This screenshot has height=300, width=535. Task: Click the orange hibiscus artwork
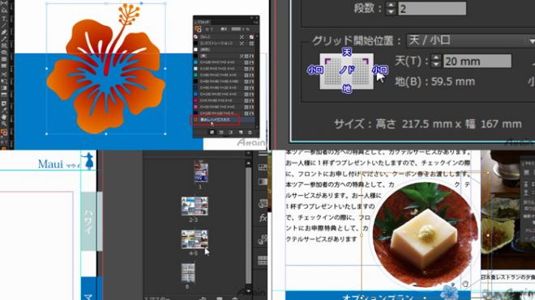pyautogui.click(x=106, y=70)
